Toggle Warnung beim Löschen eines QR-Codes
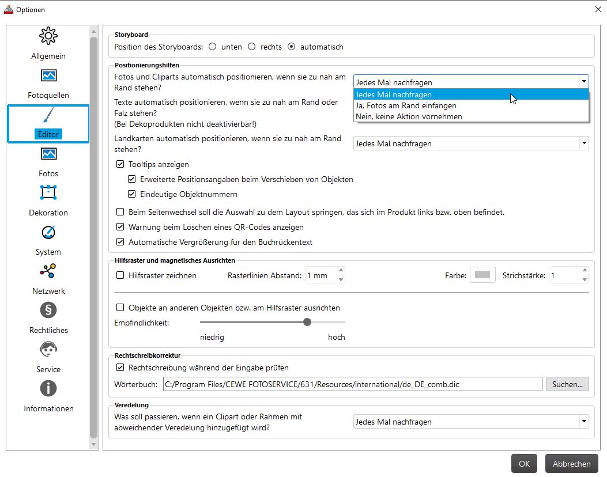 120,227
